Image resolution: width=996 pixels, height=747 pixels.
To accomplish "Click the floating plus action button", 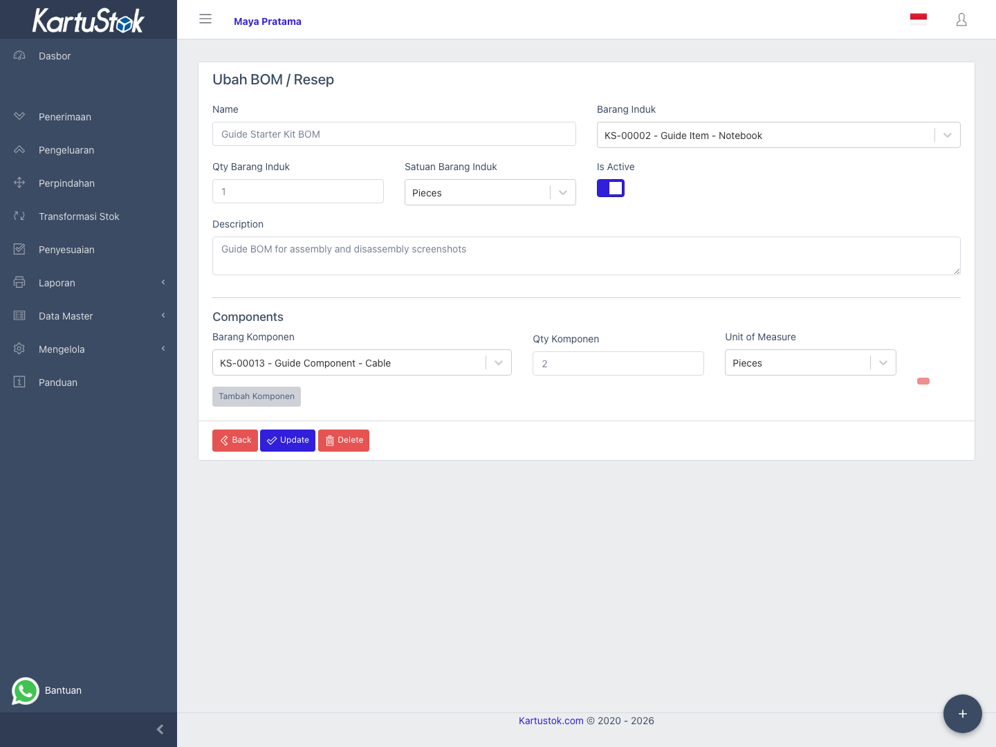I will pos(963,714).
